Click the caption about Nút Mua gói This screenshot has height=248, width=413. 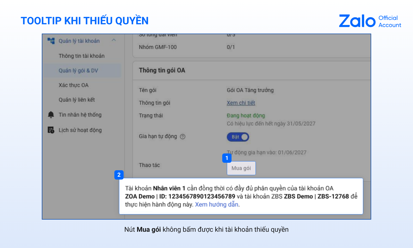click(206, 229)
